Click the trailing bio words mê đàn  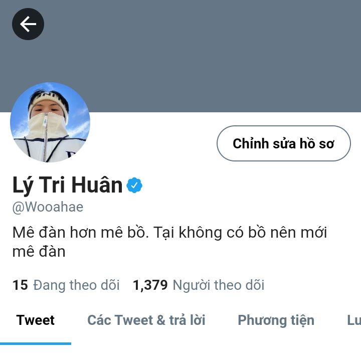coord(39,252)
